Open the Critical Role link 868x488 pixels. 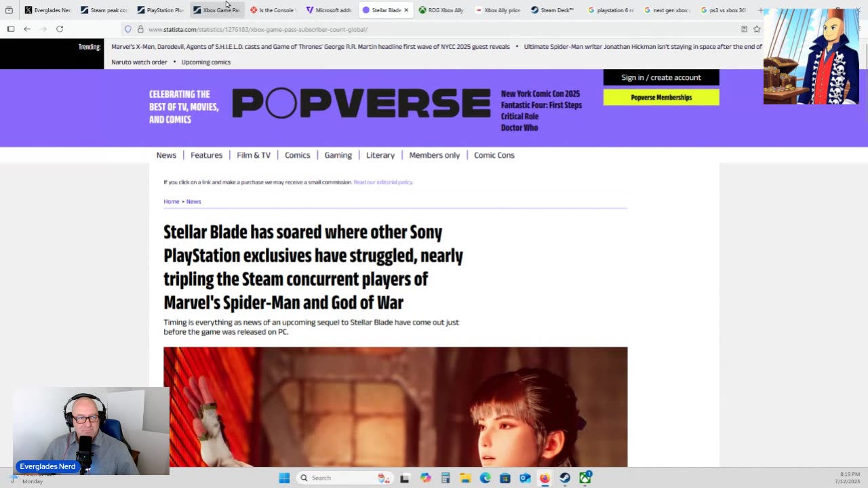(519, 117)
